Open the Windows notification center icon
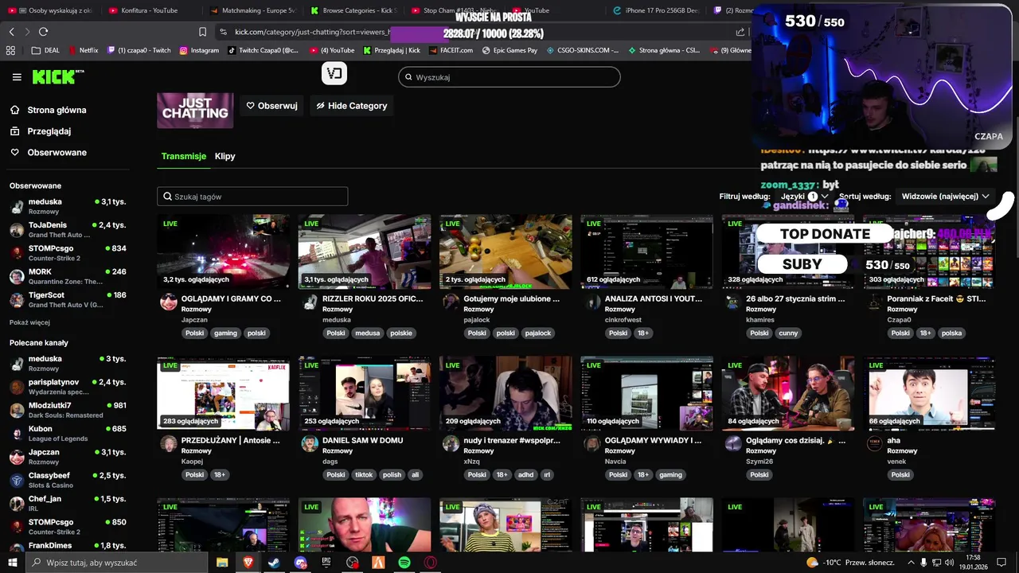The height and width of the screenshot is (573, 1019). 1001,563
